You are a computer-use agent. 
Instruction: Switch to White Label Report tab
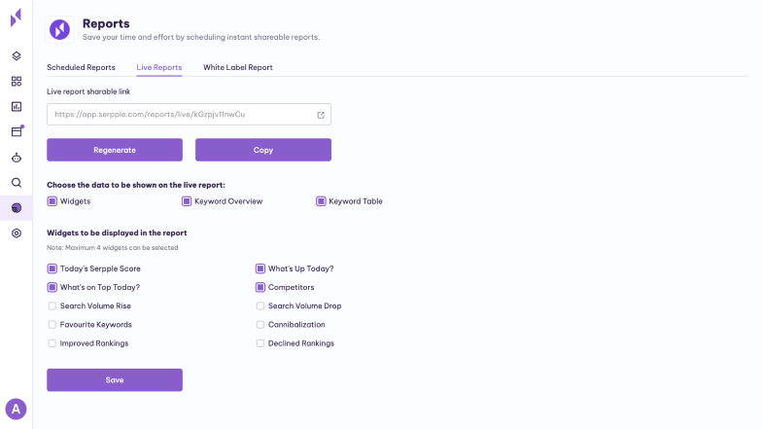pos(237,68)
